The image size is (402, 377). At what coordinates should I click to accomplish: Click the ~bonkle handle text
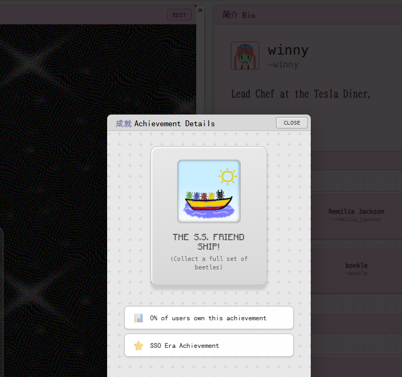point(356,274)
